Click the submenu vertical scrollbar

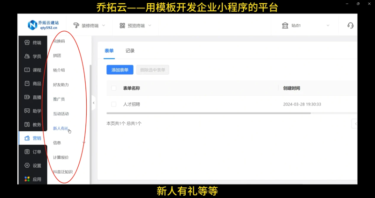pos(90,124)
